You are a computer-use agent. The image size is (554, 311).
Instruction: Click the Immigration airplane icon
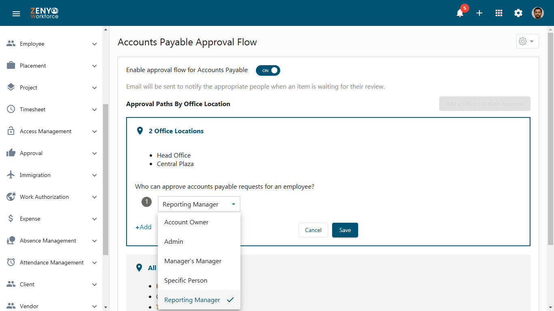pyautogui.click(x=11, y=175)
